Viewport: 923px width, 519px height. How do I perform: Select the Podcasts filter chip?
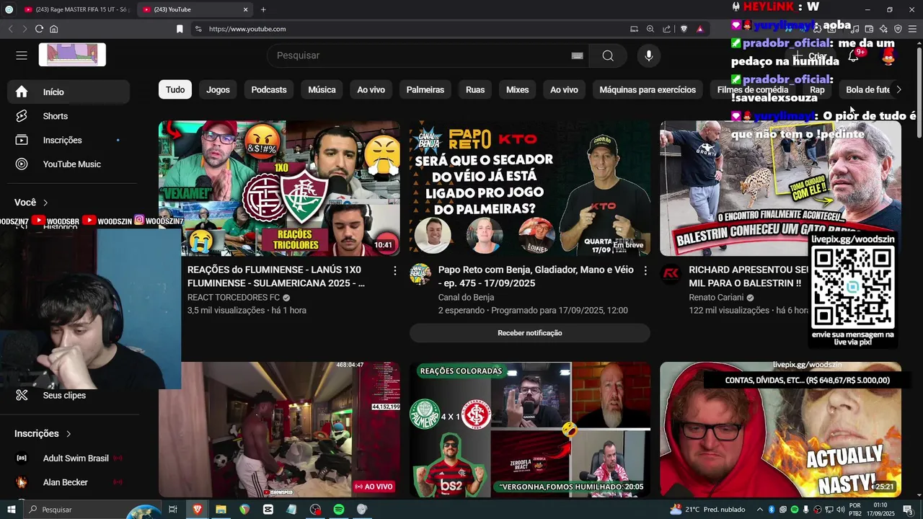tap(269, 89)
